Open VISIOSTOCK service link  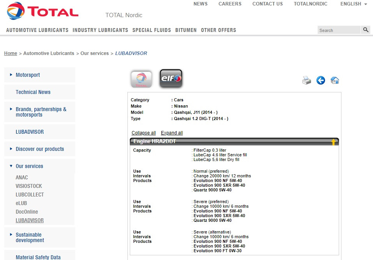[x=29, y=186]
